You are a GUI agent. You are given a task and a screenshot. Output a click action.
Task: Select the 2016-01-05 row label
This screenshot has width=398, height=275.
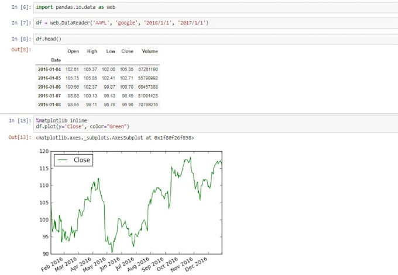tap(50, 78)
